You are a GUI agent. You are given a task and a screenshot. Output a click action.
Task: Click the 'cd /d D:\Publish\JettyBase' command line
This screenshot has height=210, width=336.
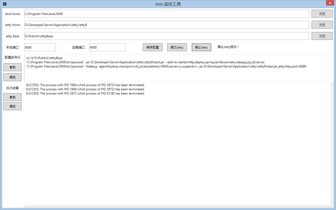click(44, 58)
